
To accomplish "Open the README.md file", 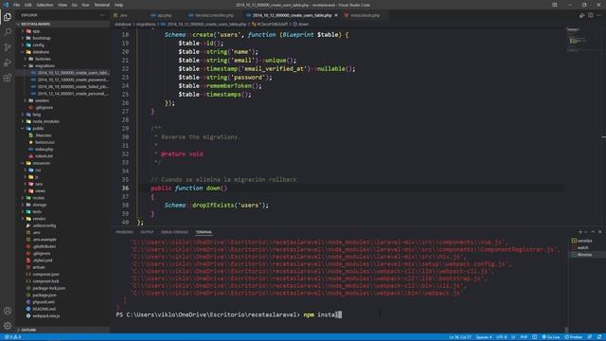I will [x=44, y=309].
